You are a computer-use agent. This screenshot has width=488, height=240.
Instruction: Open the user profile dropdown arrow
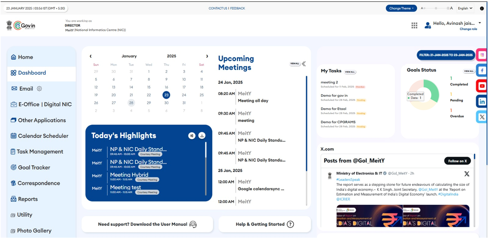480,23
